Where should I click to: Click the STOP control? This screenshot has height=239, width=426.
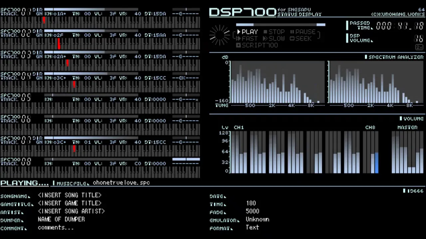coord(274,32)
